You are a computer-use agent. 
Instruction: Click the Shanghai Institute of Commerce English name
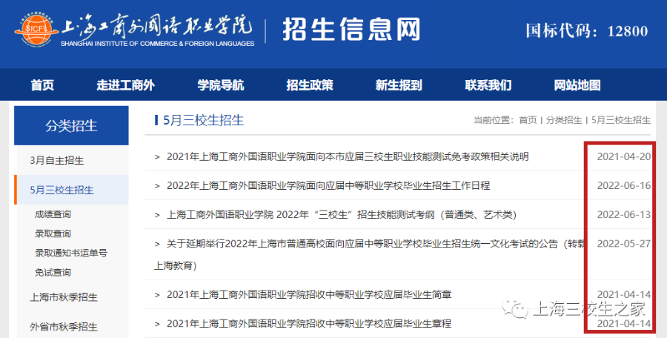click(157, 44)
